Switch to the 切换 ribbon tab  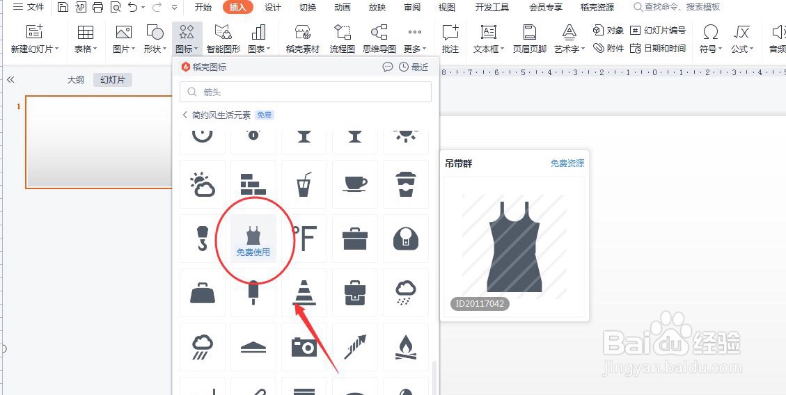[x=308, y=7]
